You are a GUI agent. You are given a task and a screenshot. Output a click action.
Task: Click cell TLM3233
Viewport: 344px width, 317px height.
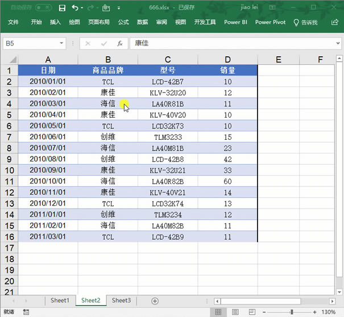(168, 137)
